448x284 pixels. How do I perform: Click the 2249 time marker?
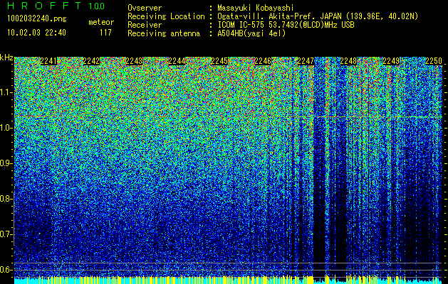[391, 61]
